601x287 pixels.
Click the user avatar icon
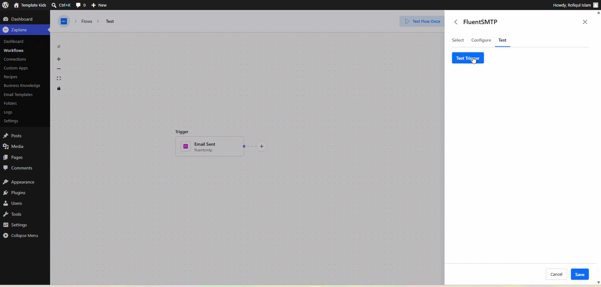point(595,5)
